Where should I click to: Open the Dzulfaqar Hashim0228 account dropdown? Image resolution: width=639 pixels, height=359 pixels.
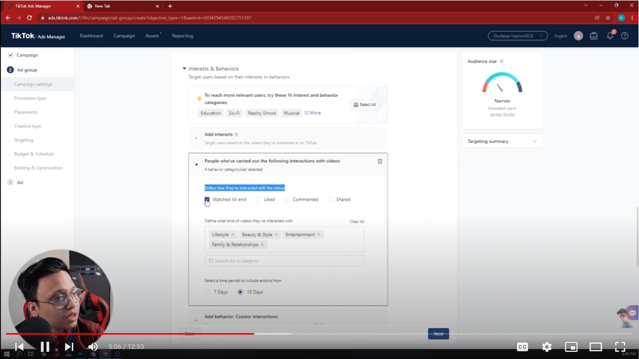pos(517,36)
